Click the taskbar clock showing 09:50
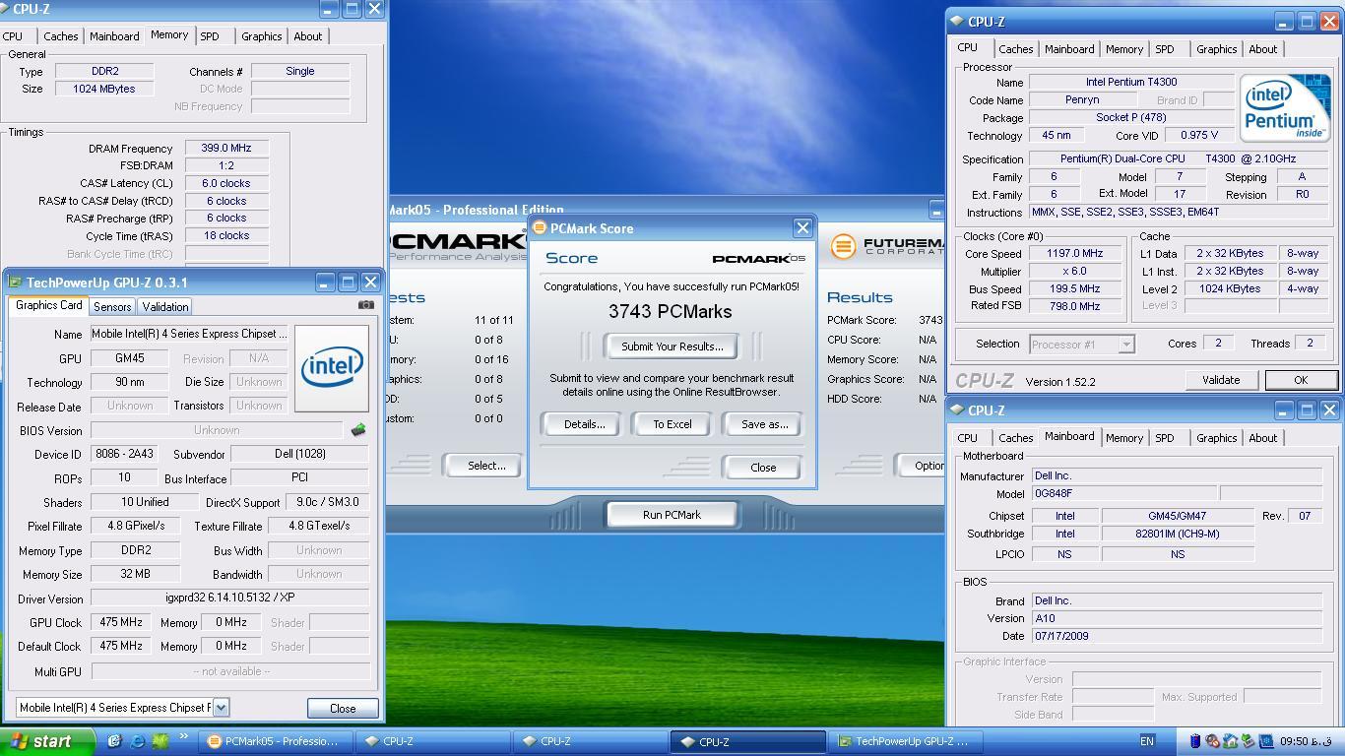This screenshot has width=1345, height=756. (1306, 741)
